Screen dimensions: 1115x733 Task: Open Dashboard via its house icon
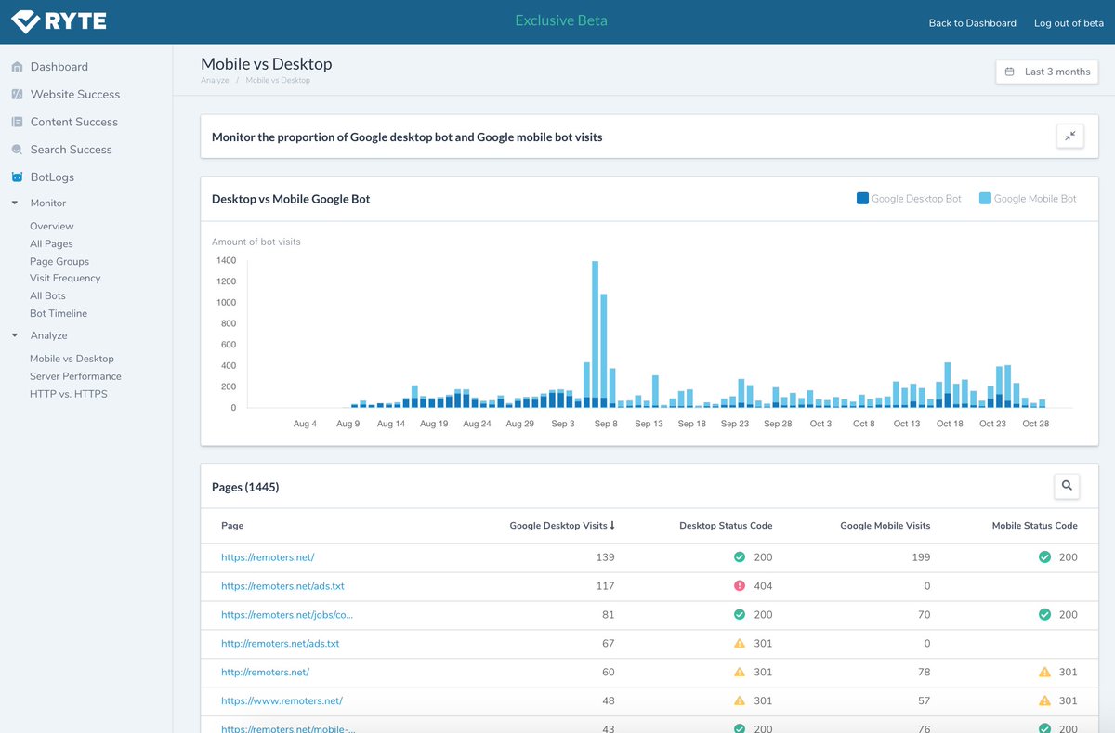[17, 67]
